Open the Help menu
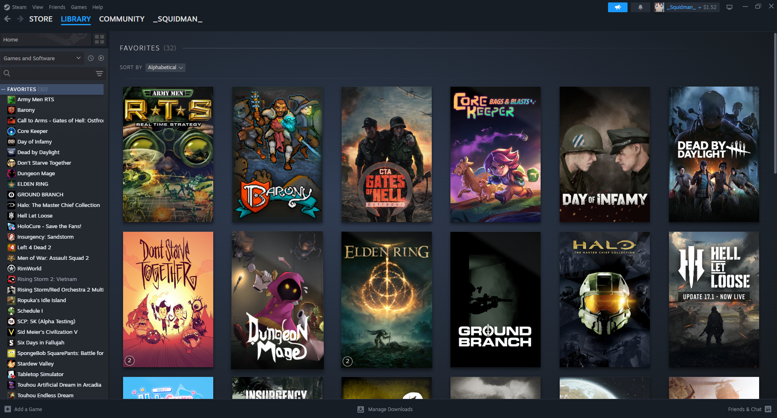 (x=97, y=7)
